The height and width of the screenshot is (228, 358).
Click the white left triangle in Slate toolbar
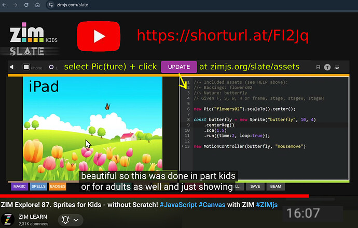(x=11, y=67)
